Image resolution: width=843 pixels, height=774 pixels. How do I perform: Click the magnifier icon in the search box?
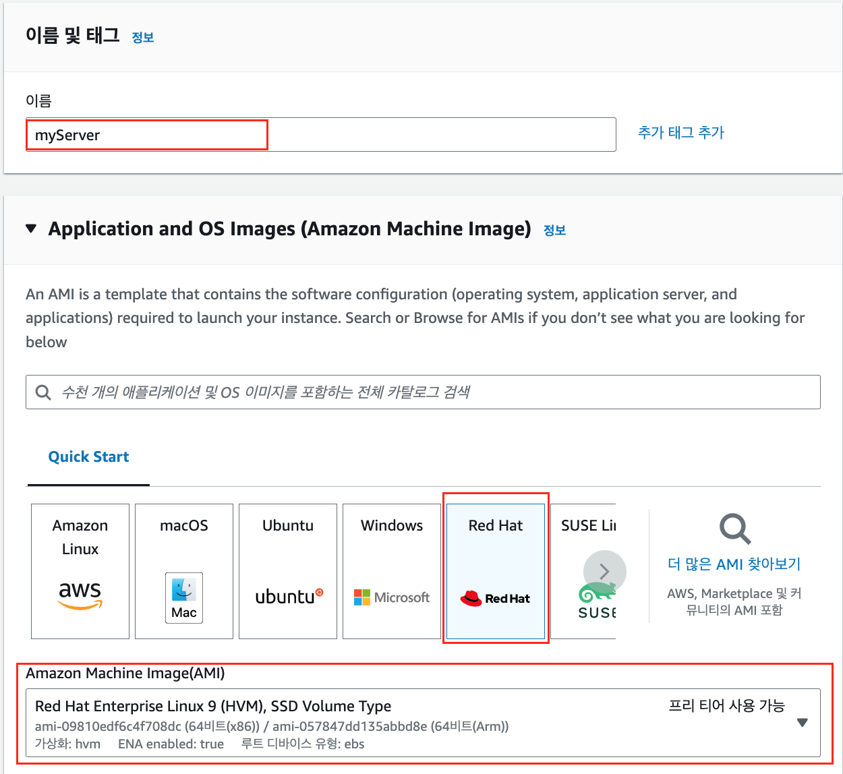[43, 392]
